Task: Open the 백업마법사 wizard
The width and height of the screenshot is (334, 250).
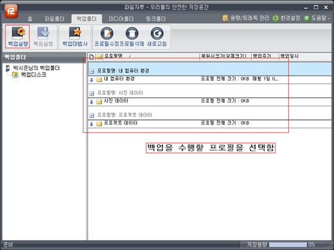Action: point(75,37)
